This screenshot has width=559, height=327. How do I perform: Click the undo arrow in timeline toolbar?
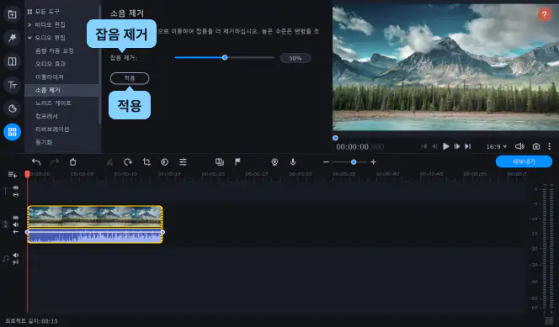click(36, 162)
